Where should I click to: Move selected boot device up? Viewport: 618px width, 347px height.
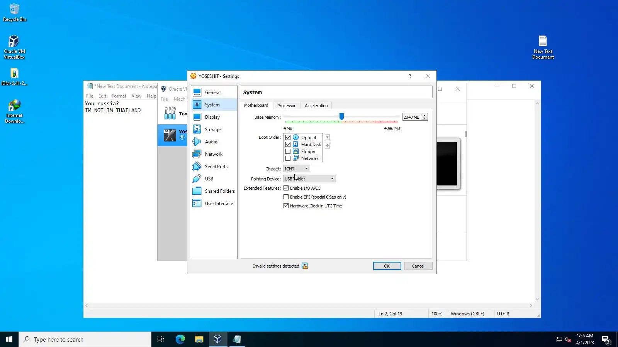pyautogui.click(x=327, y=137)
